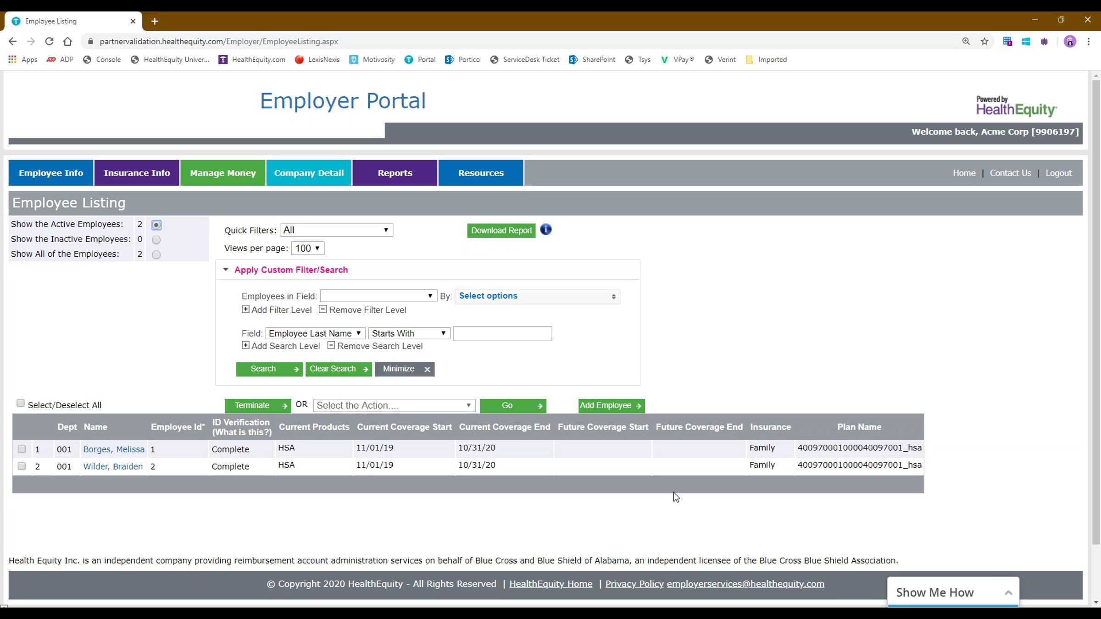Open the Portico bookmark
Viewport: 1101px width, 619px height.
pyautogui.click(x=462, y=60)
